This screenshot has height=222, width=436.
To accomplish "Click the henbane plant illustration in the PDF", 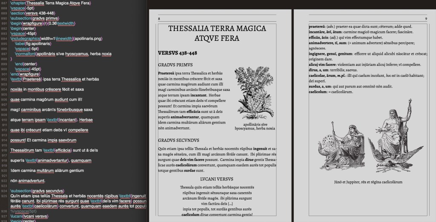I will pyautogui.click(x=253, y=94).
